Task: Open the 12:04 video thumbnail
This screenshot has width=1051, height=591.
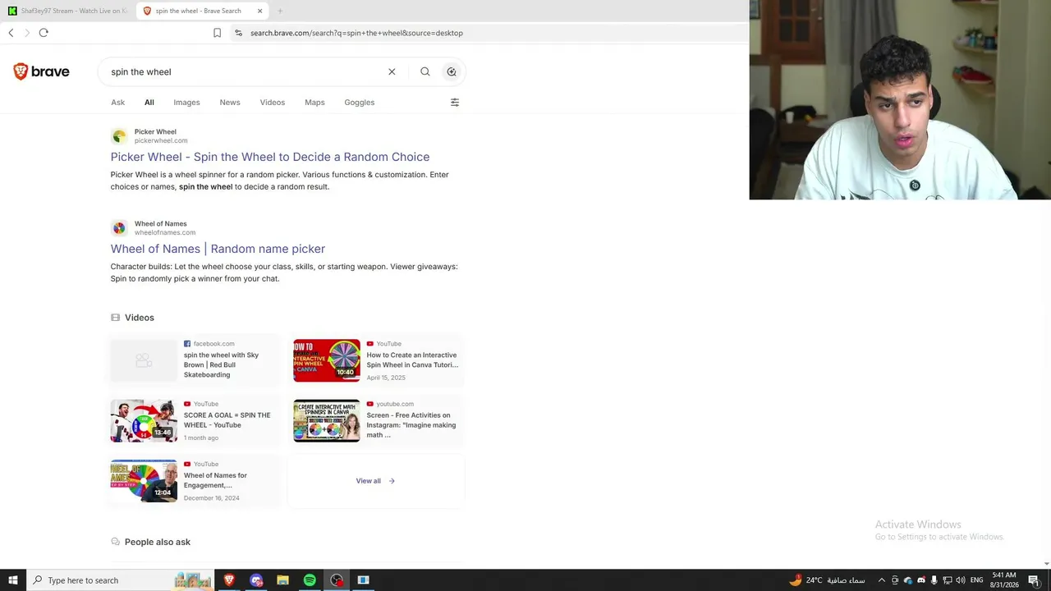Action: point(144,480)
